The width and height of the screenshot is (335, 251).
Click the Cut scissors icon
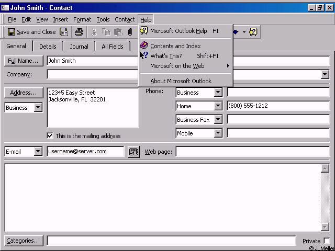(x=94, y=32)
